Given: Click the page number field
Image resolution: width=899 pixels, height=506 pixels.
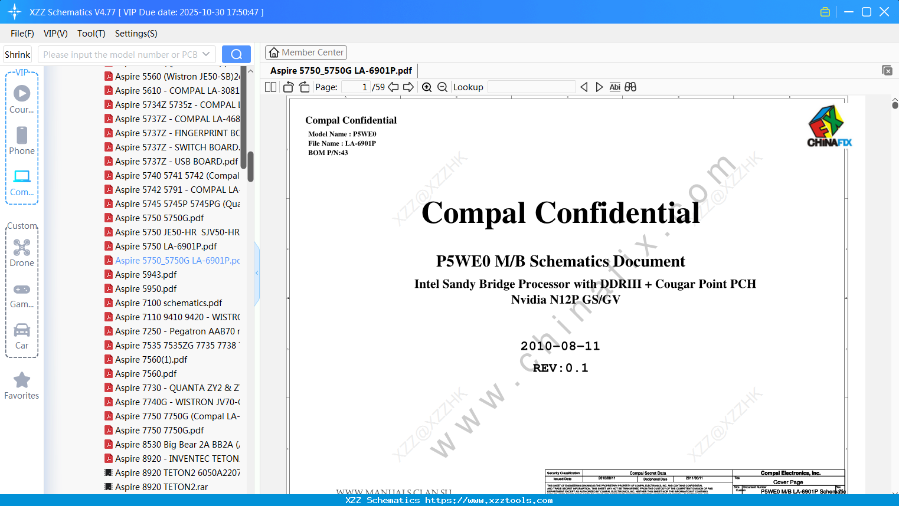Looking at the screenshot, I should 356,87.
